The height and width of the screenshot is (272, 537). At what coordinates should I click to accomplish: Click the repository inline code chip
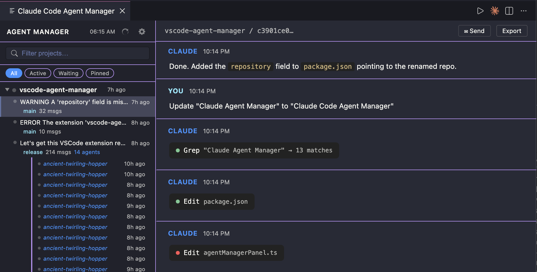click(x=251, y=67)
